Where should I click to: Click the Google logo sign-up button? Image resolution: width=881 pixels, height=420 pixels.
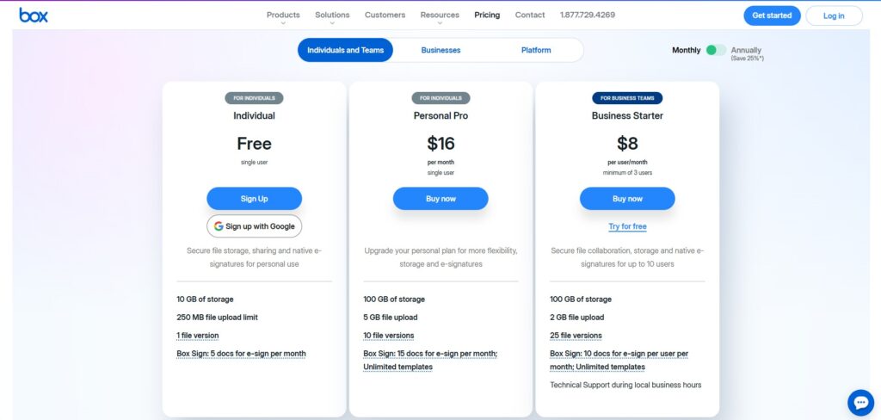tap(254, 226)
